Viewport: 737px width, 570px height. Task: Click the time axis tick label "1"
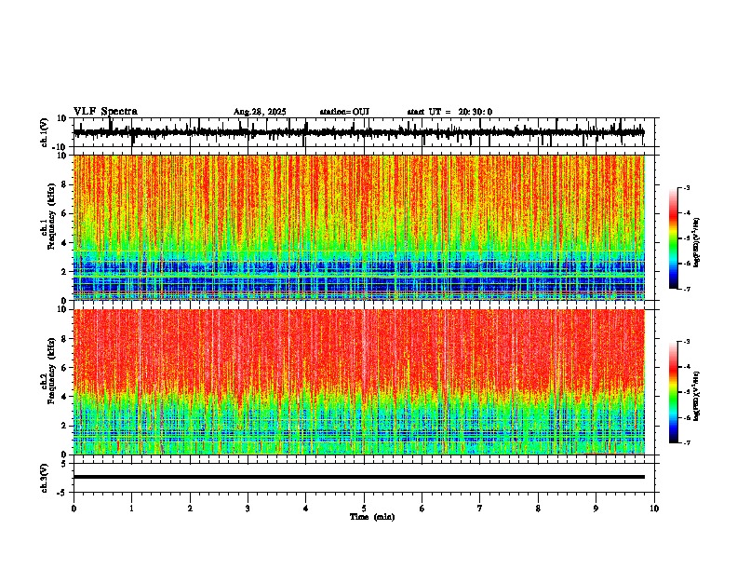(131, 509)
